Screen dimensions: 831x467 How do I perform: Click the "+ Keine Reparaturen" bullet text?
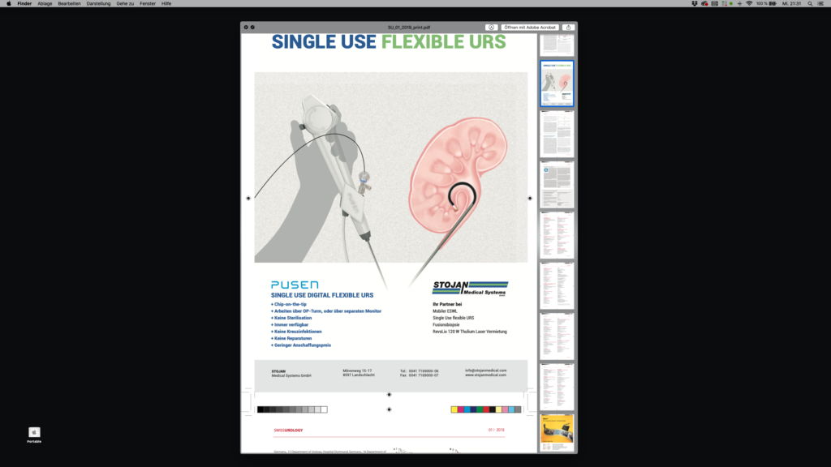pyautogui.click(x=291, y=338)
